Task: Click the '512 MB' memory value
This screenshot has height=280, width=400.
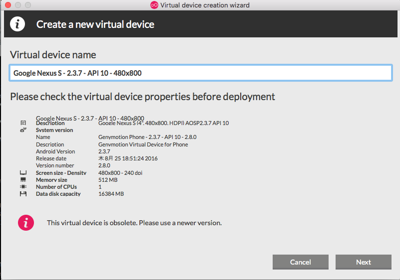Action: [x=108, y=180]
